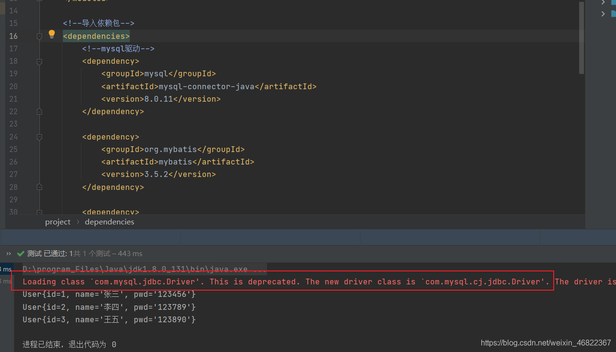
Task: Select the 'project' breadcrumb
Action: [x=58, y=222]
